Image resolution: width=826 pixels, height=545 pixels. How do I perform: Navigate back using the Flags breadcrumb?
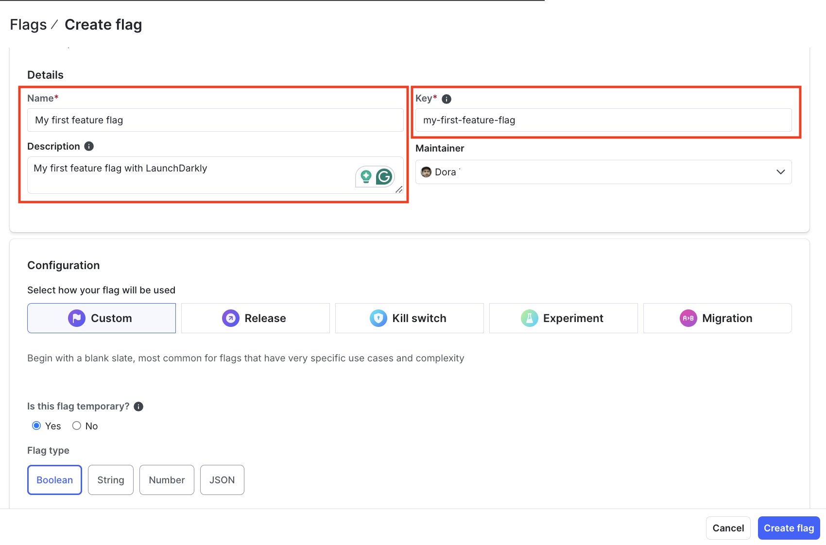(x=28, y=24)
